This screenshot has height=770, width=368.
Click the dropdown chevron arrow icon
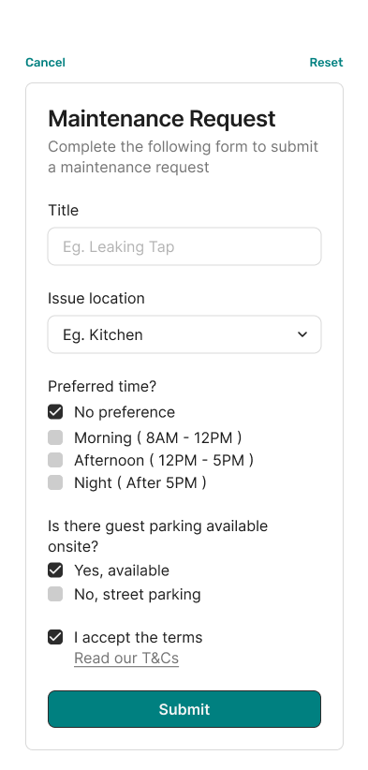click(302, 334)
